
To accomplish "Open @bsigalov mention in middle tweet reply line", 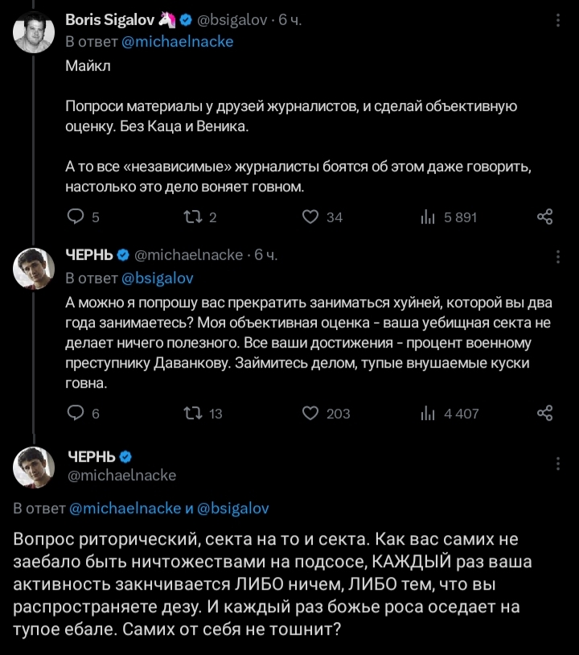I will 158,278.
